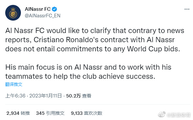Screen dimensions: 193x120
Task: Click the AlNassr FC display name
Action: [x=38, y=9]
